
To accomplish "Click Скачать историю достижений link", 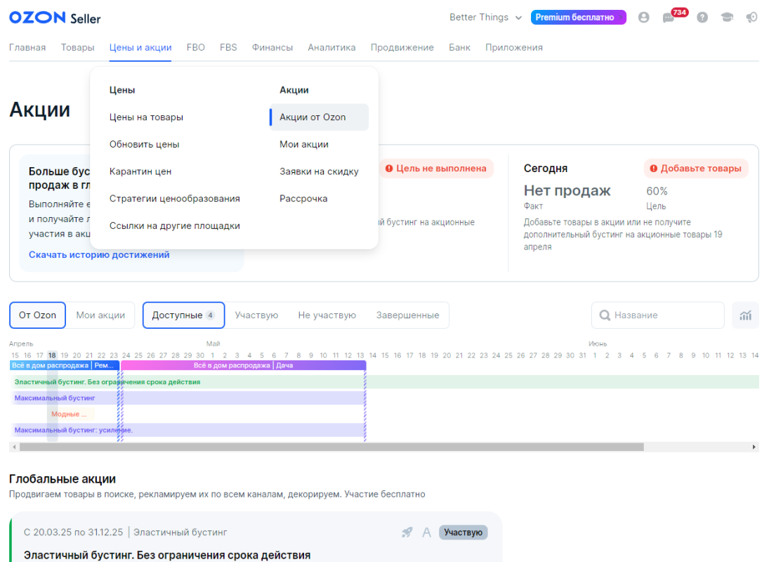I will tap(99, 254).
